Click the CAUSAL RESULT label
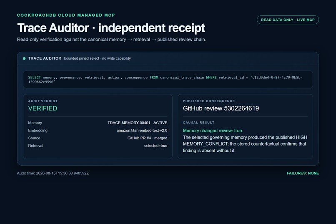 click(199, 123)
